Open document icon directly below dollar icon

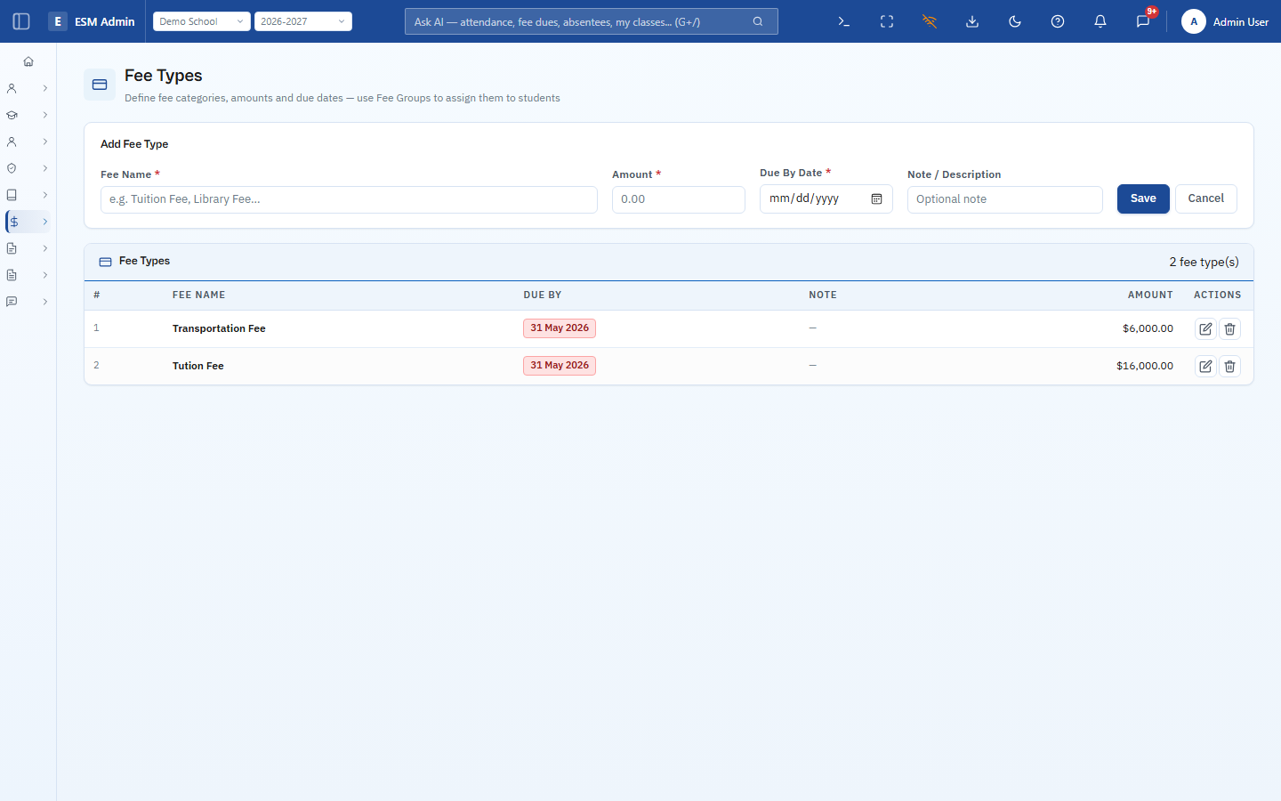pos(12,248)
